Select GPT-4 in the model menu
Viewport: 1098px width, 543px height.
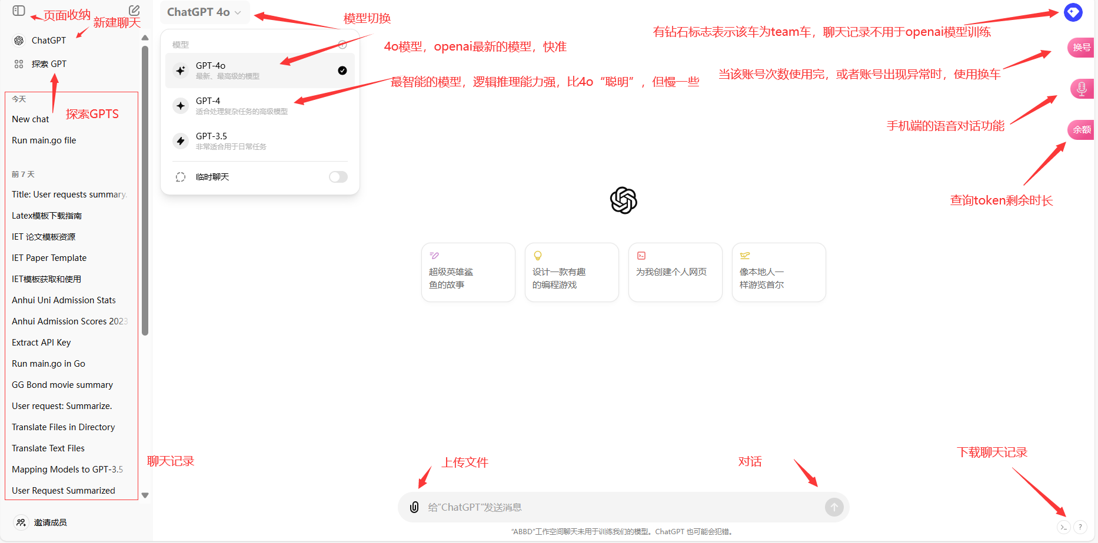click(x=259, y=106)
